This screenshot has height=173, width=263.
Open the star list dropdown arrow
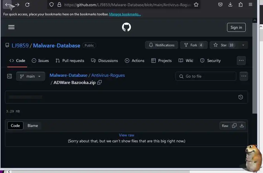pos(243,45)
